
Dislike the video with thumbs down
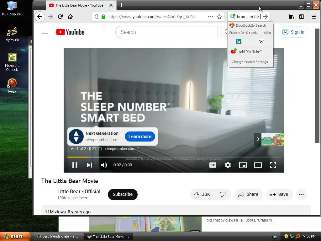tap(223, 194)
